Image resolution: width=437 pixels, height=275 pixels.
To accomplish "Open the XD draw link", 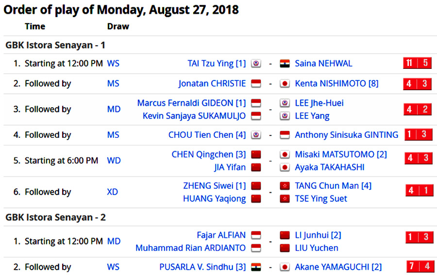I will click(113, 192).
